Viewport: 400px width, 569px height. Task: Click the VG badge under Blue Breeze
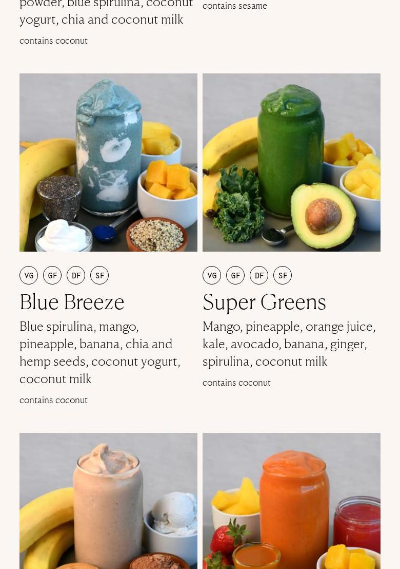click(29, 275)
